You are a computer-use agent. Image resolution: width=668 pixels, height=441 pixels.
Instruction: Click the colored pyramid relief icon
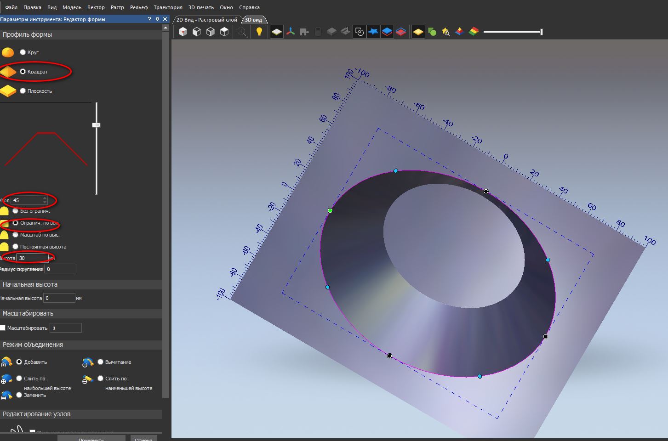pyautogui.click(x=459, y=32)
